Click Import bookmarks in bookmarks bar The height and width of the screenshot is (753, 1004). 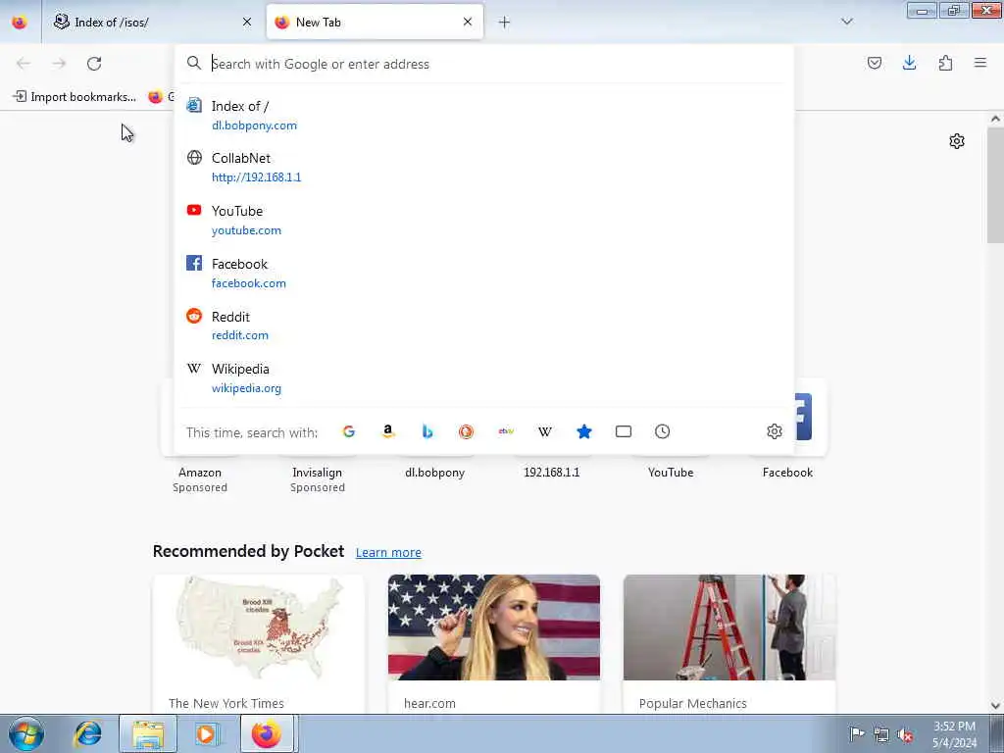[x=75, y=97]
